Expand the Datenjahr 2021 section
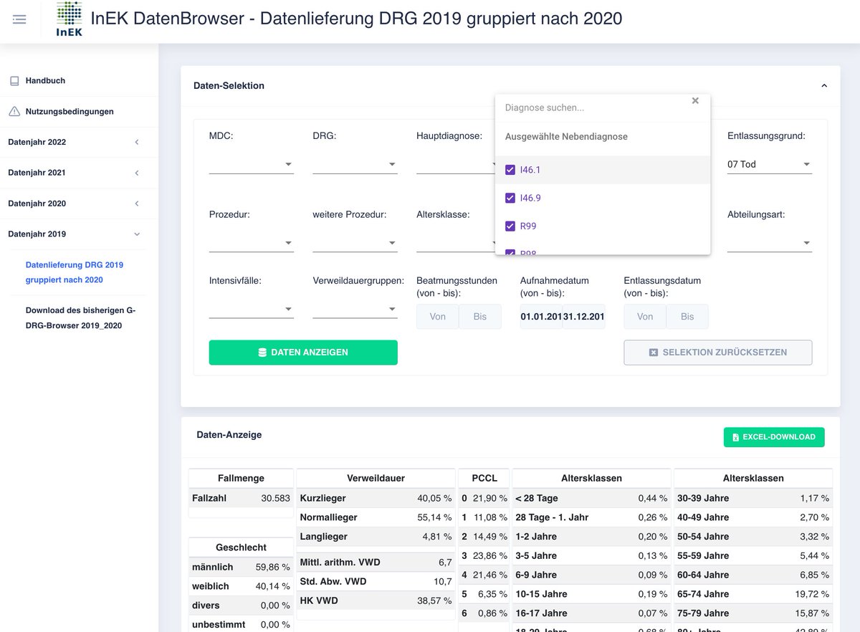Viewport: 860px width, 632px height. [x=79, y=173]
